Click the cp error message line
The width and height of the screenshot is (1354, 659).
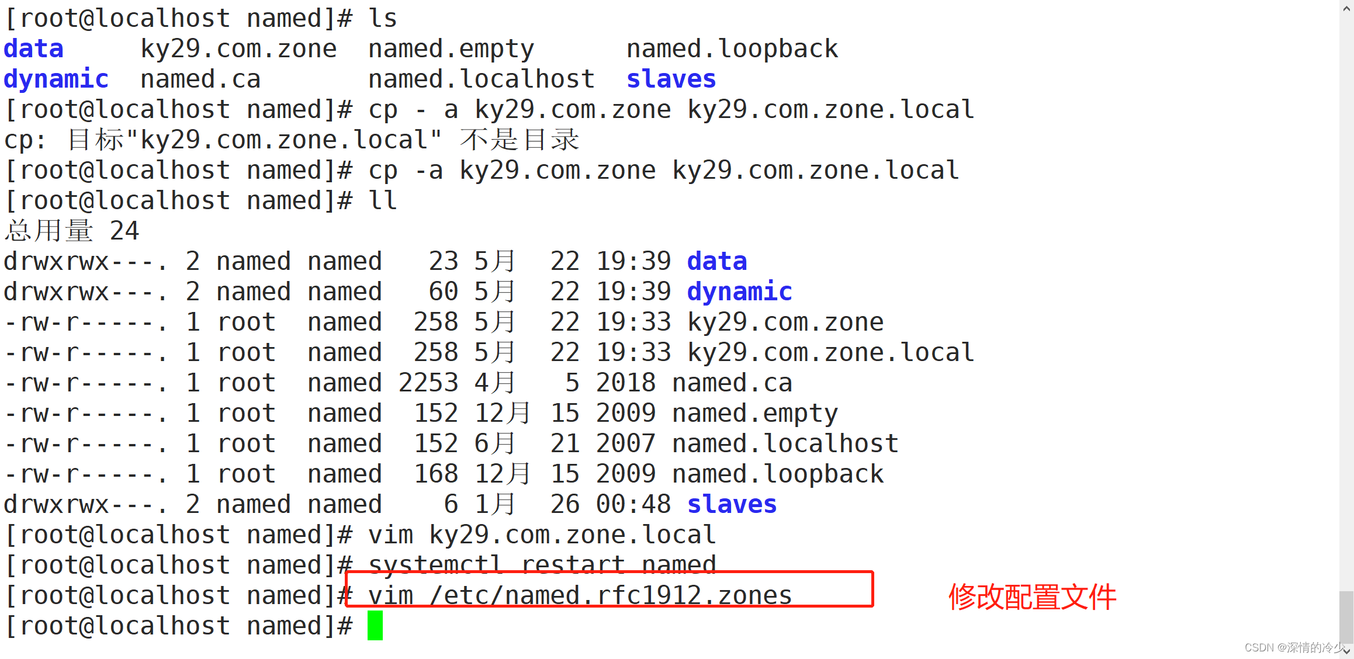coord(291,140)
